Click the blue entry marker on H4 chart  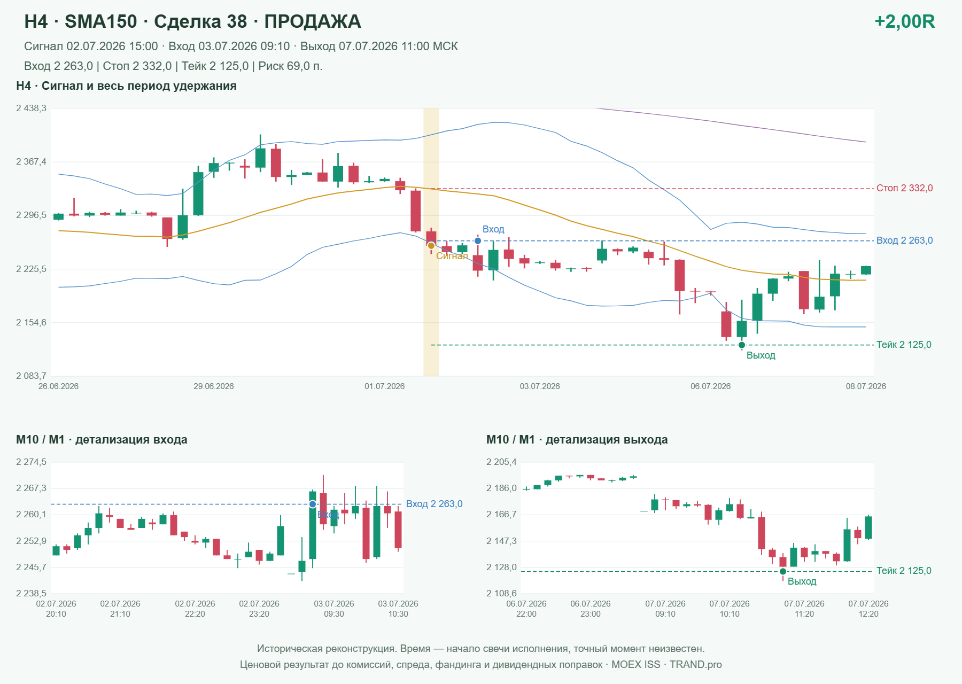pyautogui.click(x=478, y=241)
